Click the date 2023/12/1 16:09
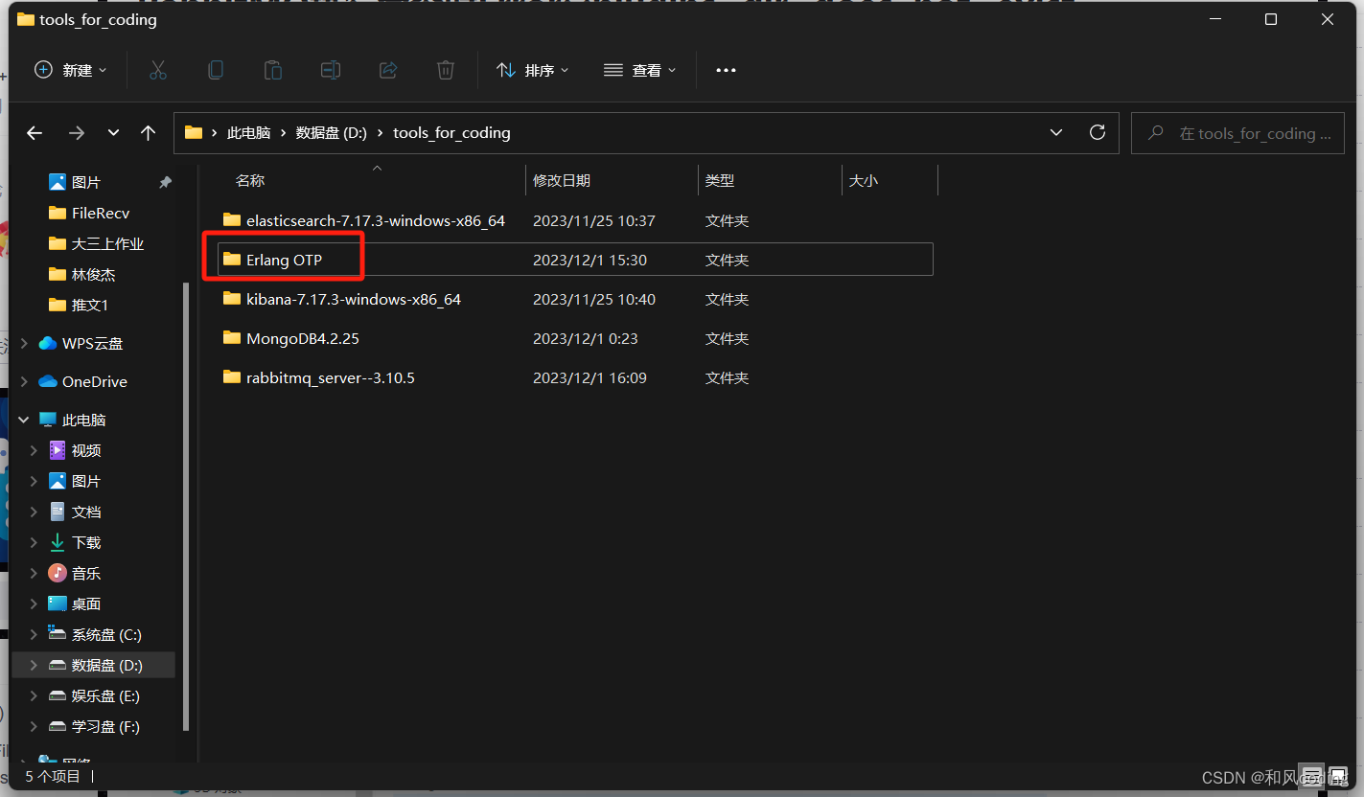Image resolution: width=1364 pixels, height=797 pixels. (x=590, y=377)
